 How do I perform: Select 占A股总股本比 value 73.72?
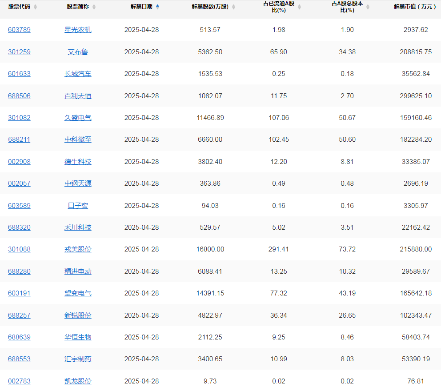click(x=347, y=249)
